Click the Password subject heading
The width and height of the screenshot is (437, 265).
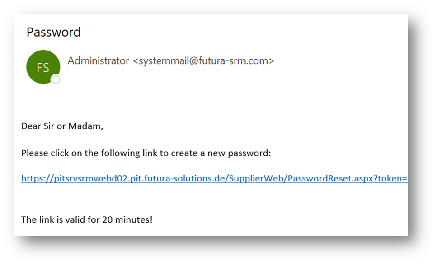click(x=53, y=32)
